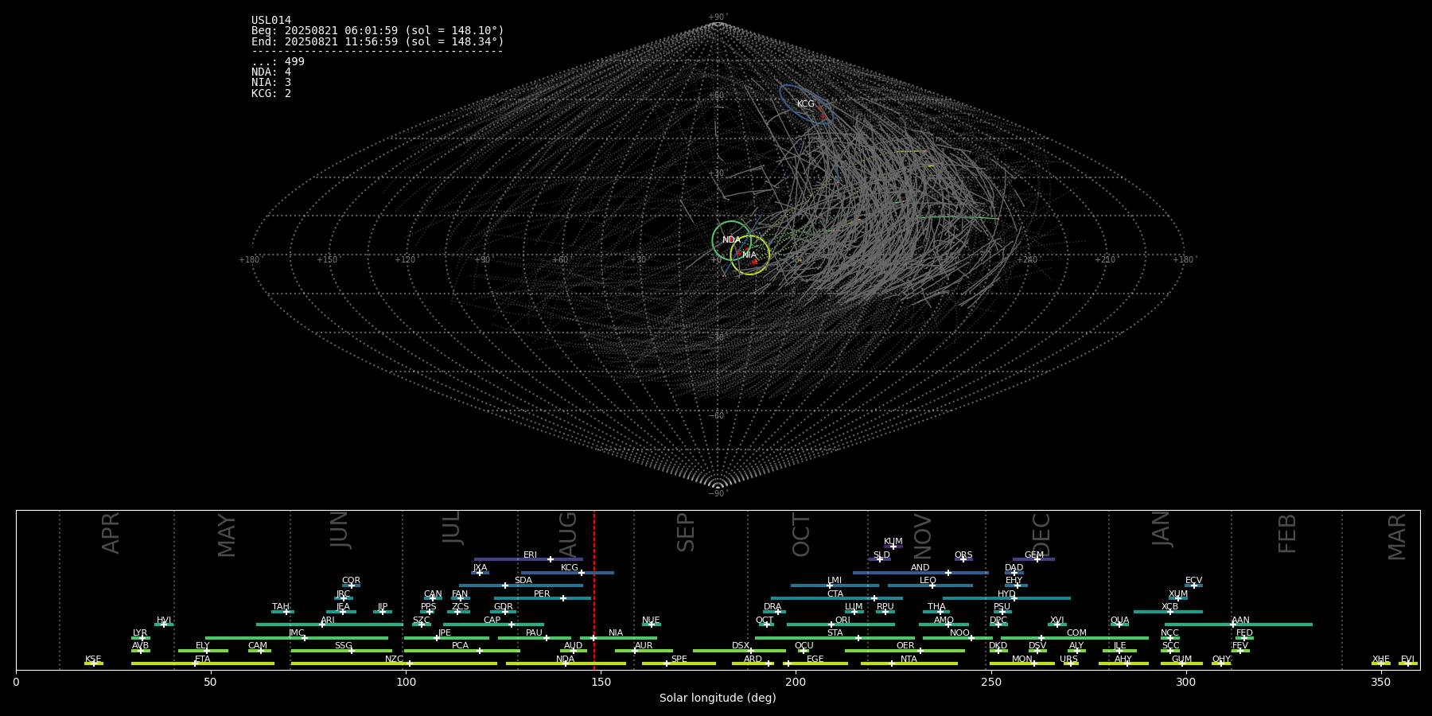Click the AND shower bar in timeline
Viewport: 1432px width, 716px height.
coord(920,573)
